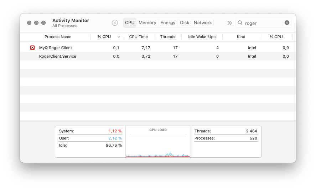
Task: Click the stop process X toolbar icon
Action: pos(115,23)
